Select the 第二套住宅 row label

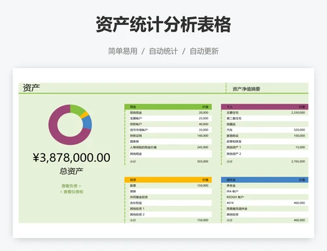(x=234, y=119)
